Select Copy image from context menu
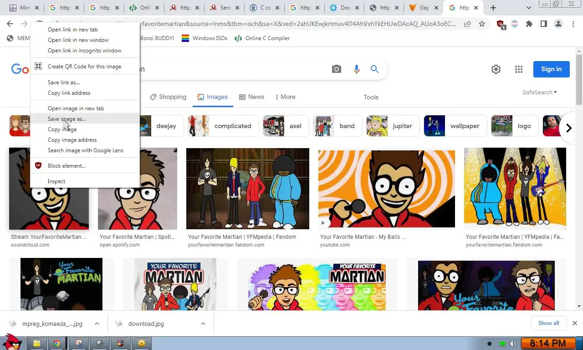This screenshot has height=350, width=583. 85,129
